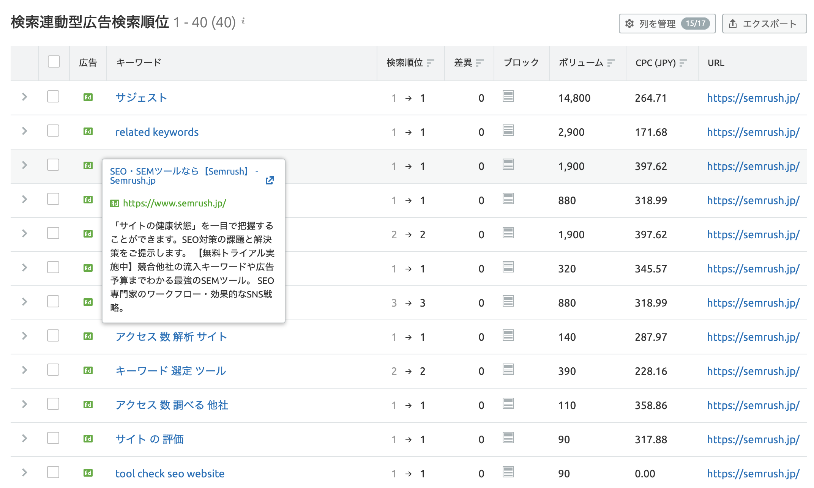Expand the tool check seo website row
Viewport: 814px width, 488px height.
[25, 473]
